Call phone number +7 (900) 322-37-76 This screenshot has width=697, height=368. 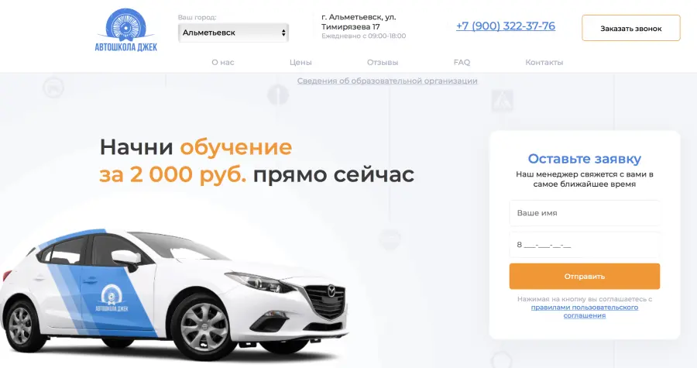(506, 26)
